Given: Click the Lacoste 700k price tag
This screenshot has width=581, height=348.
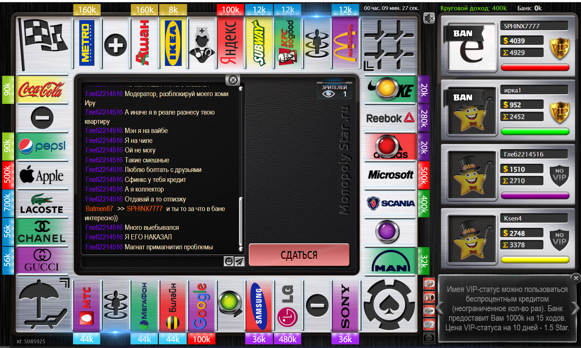Looking at the screenshot, I should point(8,203).
